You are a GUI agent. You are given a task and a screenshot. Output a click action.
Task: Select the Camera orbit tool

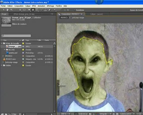[x=20, y=10]
